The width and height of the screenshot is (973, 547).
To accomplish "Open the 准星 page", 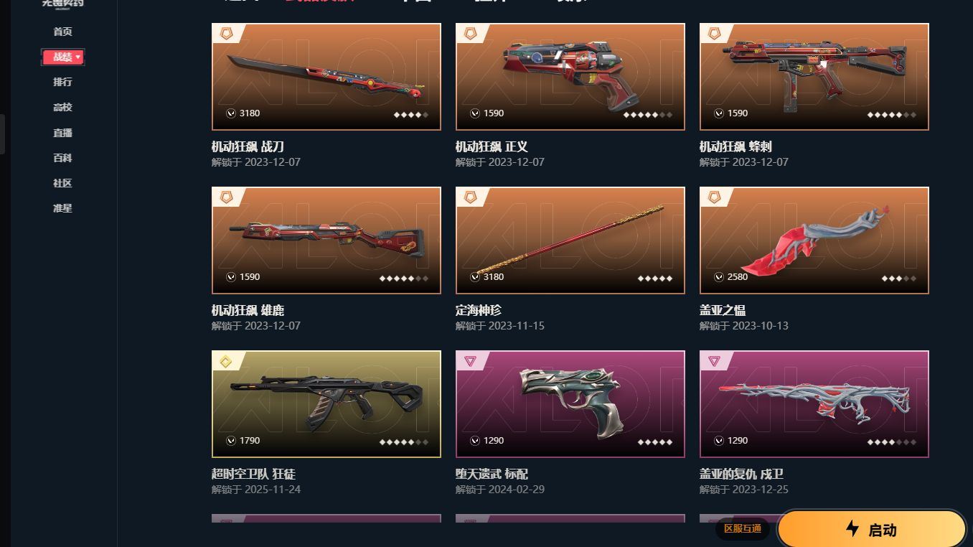I will coord(62,208).
